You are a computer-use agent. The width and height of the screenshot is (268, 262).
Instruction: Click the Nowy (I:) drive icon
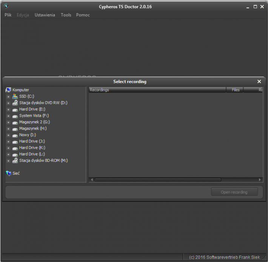point(15,136)
